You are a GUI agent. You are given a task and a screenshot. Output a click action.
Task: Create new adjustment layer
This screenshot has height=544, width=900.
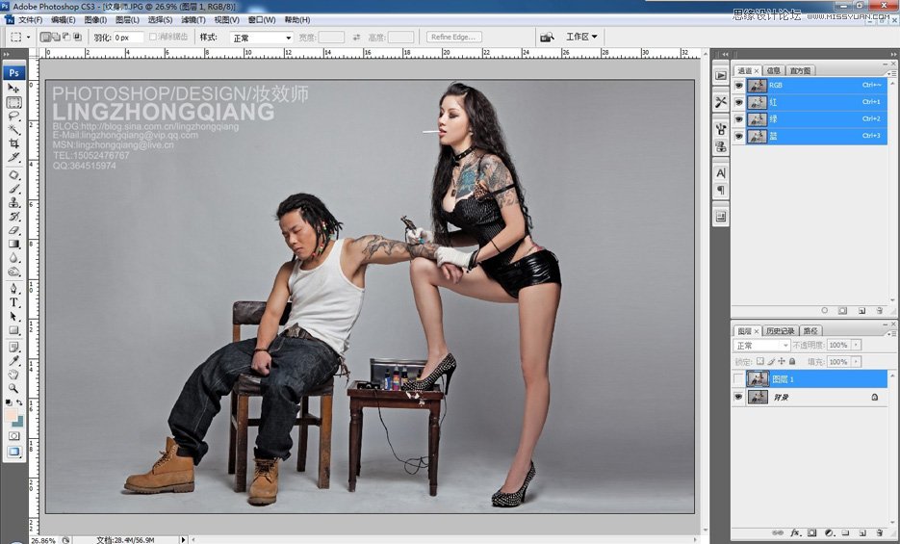click(829, 533)
